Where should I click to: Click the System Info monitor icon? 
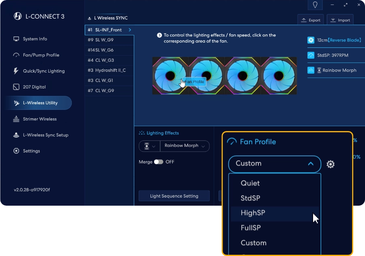[16, 39]
